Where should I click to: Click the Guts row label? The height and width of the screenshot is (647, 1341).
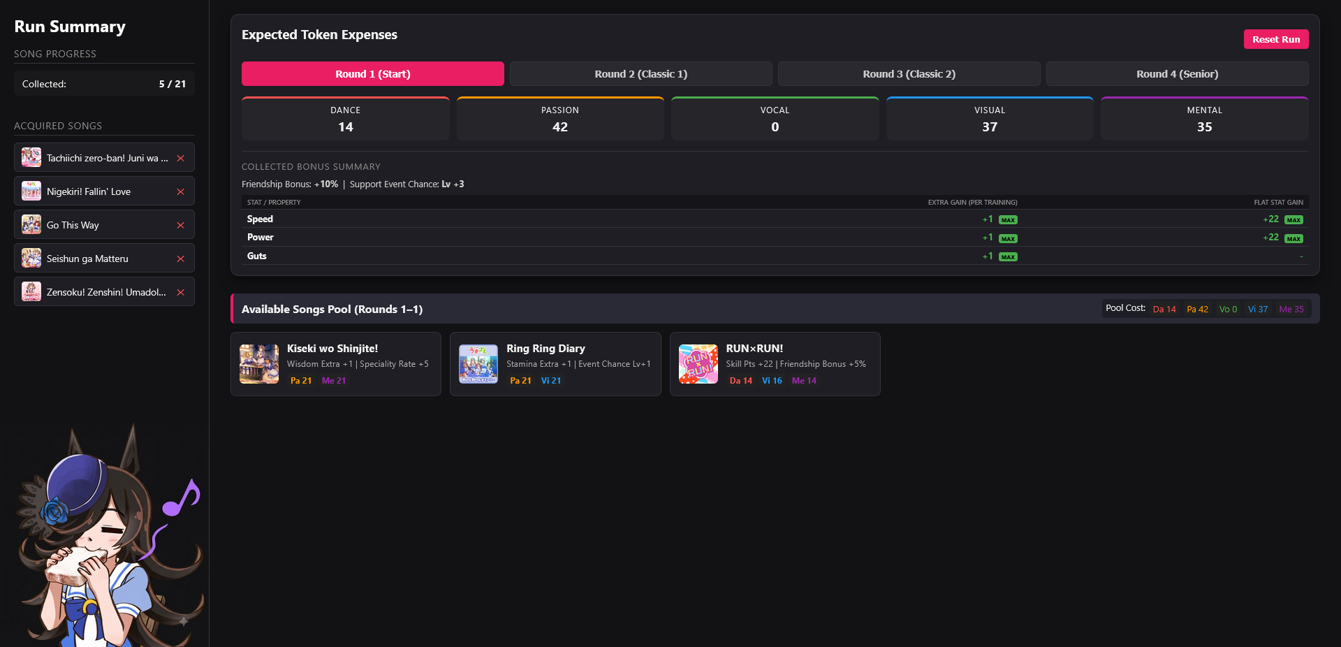[x=257, y=256]
